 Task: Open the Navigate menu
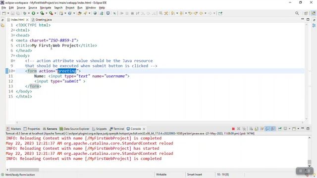tap(46, 8)
